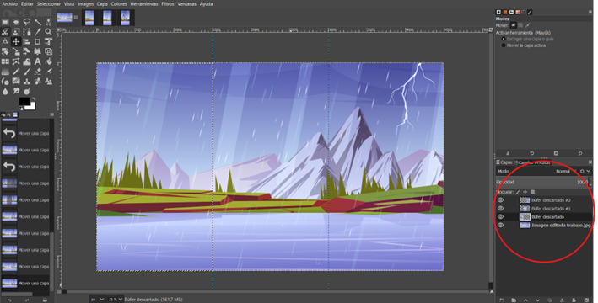Select the Paintbrush tool
598x303 pixels.
[27, 72]
